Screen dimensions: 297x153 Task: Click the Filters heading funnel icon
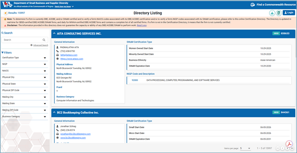3,53
